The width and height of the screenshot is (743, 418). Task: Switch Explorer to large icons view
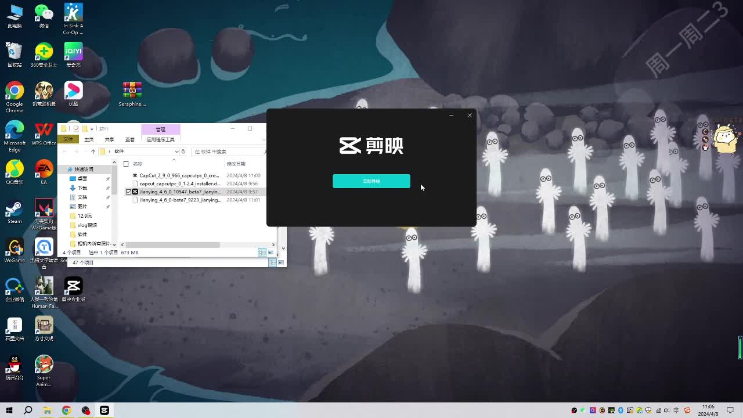coord(270,253)
